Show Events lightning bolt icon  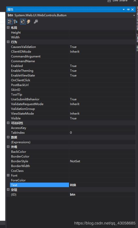point(29,22)
